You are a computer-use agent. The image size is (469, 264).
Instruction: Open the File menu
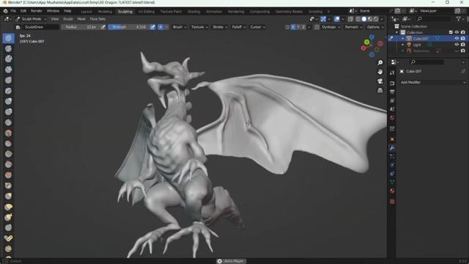coord(13,11)
